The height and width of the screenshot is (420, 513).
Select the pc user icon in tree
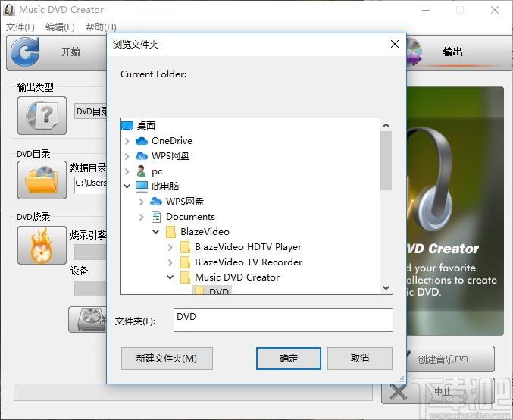[x=142, y=171]
